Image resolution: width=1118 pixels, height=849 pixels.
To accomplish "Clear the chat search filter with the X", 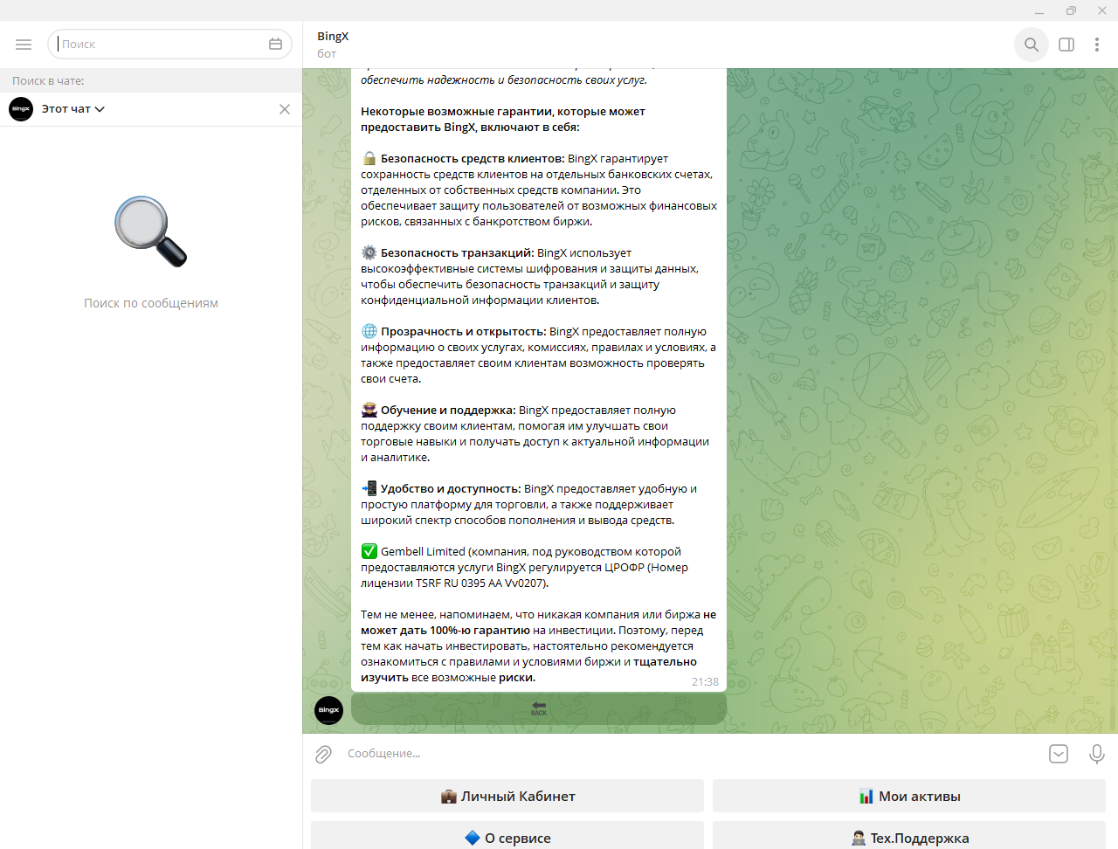I will pos(284,108).
